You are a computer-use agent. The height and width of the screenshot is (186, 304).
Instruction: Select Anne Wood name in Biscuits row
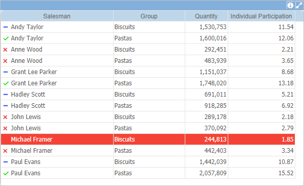pyautogui.click(x=27, y=50)
